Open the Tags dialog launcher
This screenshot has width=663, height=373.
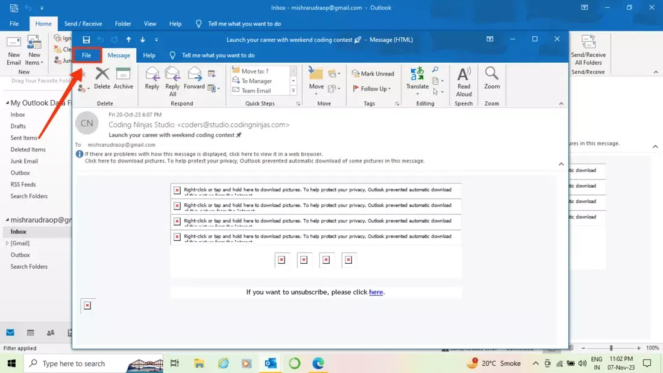[397, 104]
